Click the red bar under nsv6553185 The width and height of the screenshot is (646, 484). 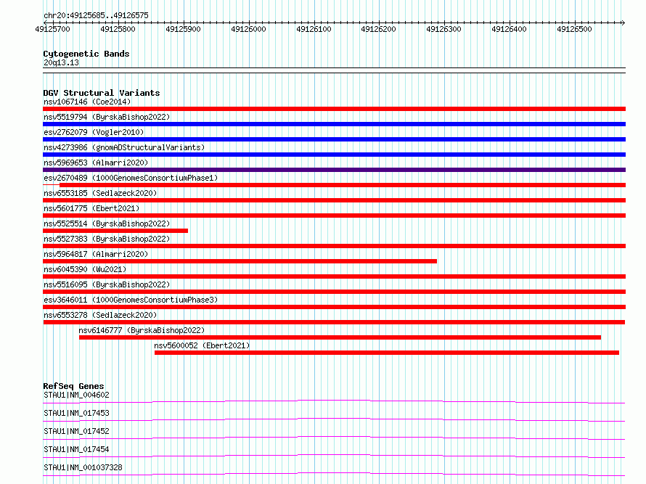click(334, 200)
